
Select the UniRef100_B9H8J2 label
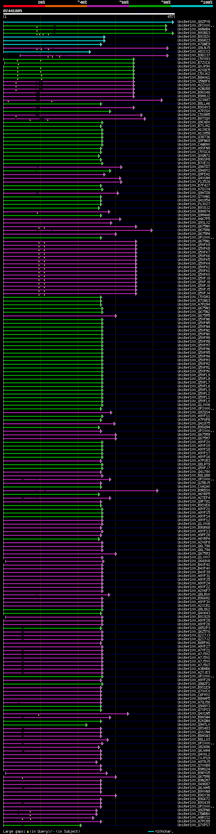194,96
